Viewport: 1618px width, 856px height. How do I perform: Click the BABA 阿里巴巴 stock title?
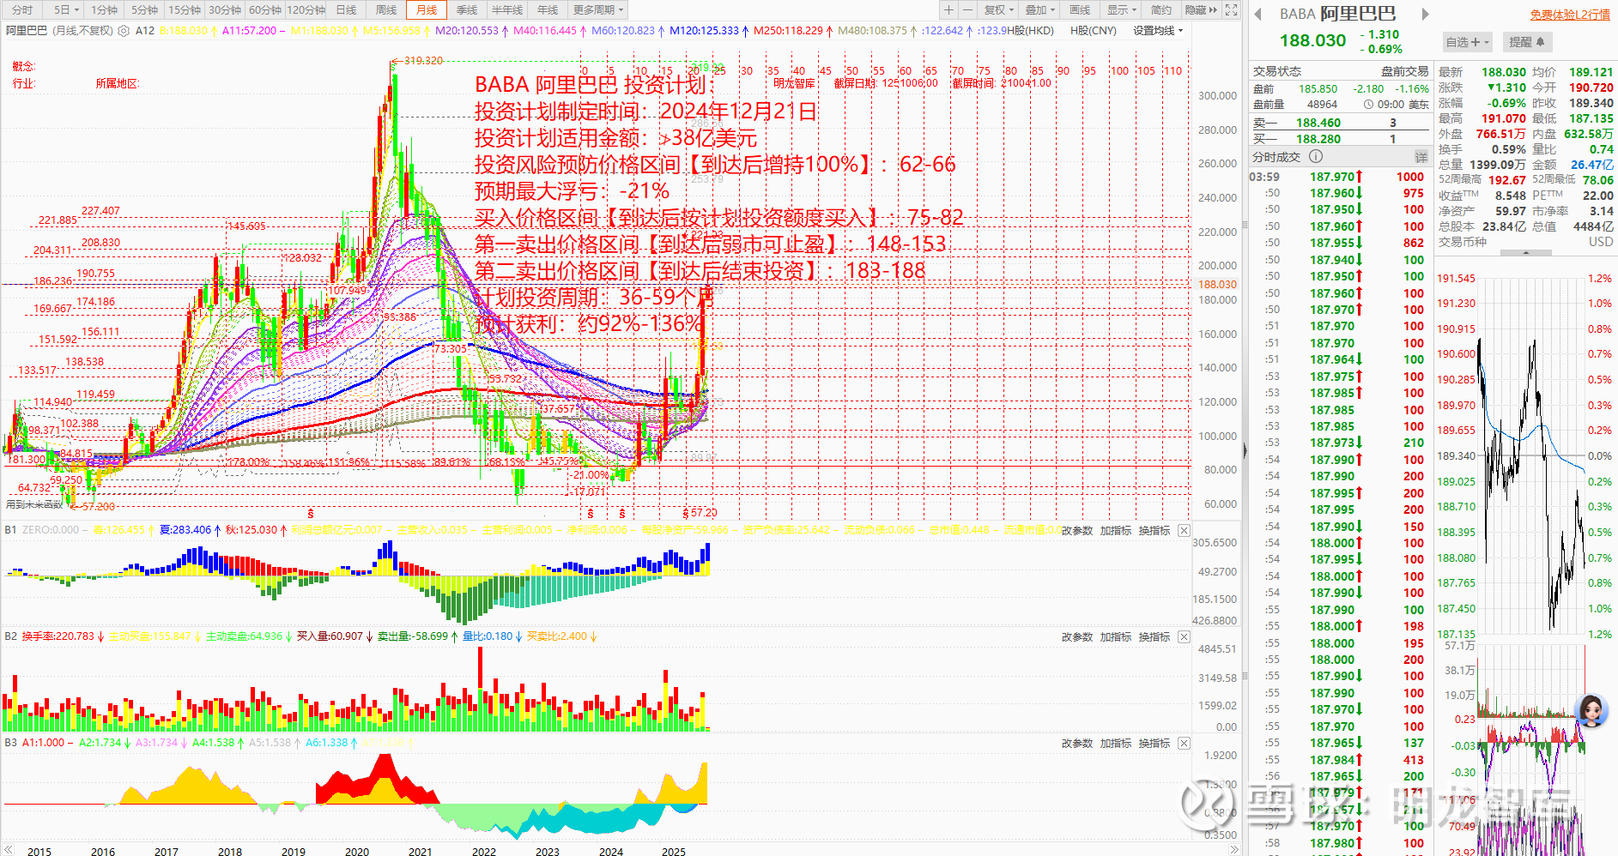(x=1337, y=14)
